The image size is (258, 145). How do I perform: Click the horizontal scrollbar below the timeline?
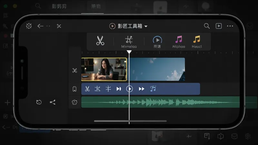point(130,121)
